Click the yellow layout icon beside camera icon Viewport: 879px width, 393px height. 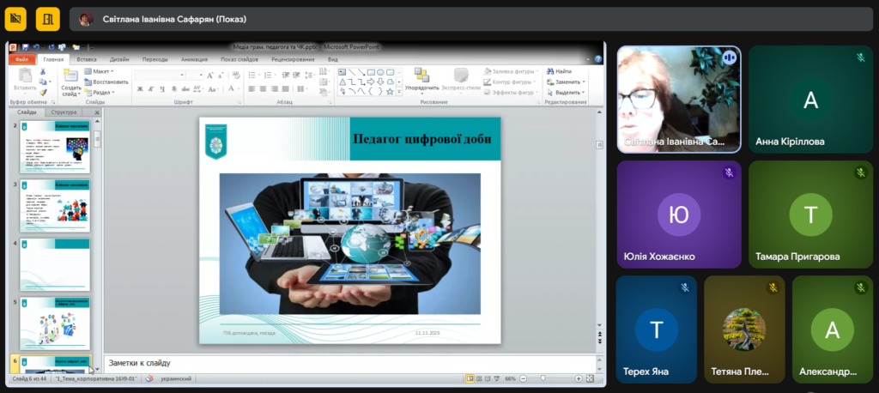click(x=48, y=18)
